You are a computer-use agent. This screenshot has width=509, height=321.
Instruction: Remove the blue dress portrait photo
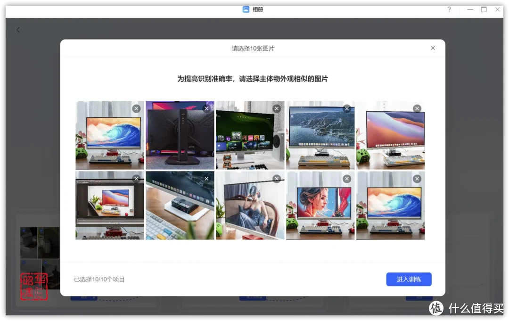coord(277,179)
